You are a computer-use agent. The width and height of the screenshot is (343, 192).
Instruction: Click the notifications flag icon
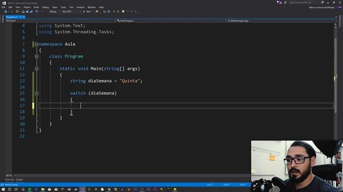[x=279, y=2]
